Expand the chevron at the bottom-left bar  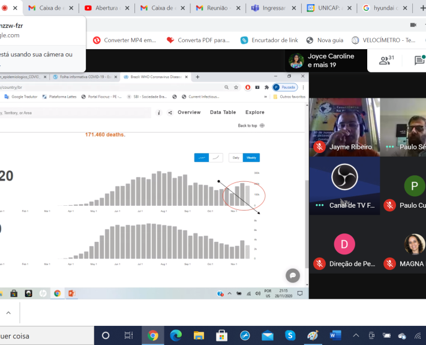click(8, 313)
